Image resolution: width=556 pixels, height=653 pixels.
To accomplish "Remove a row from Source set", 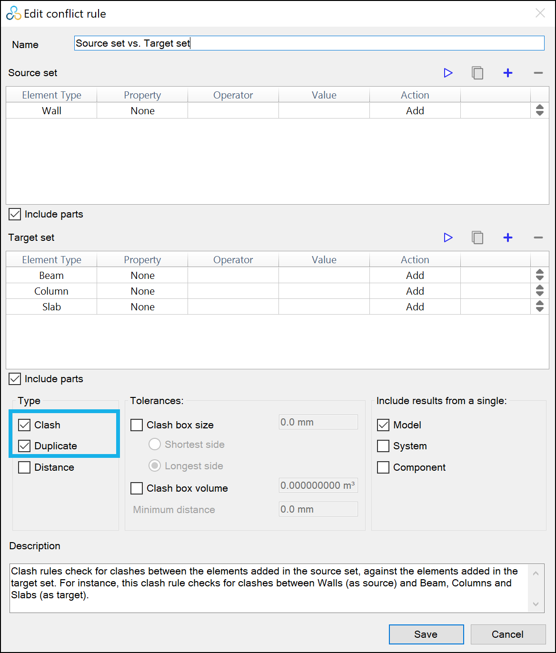I will click(538, 73).
